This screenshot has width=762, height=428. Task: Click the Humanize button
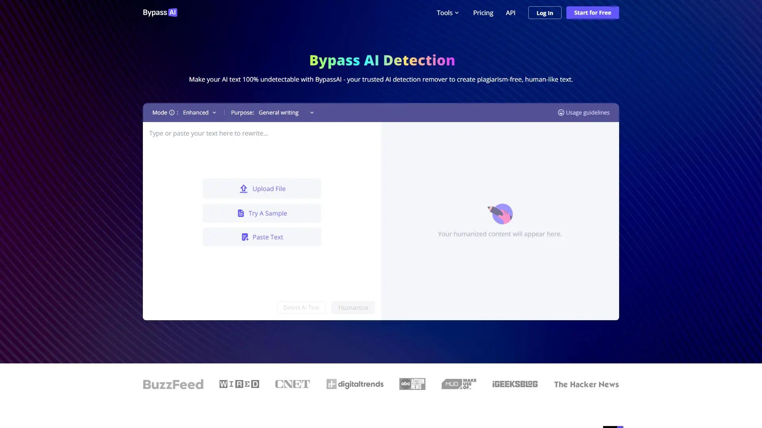[353, 308]
